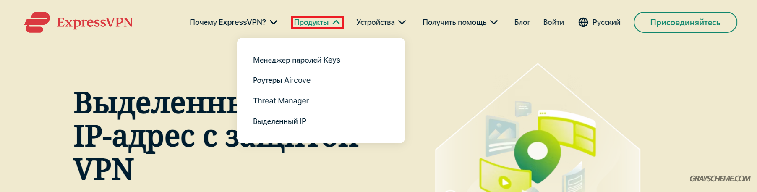
Task: Open the Блог link
Action: pos(522,22)
